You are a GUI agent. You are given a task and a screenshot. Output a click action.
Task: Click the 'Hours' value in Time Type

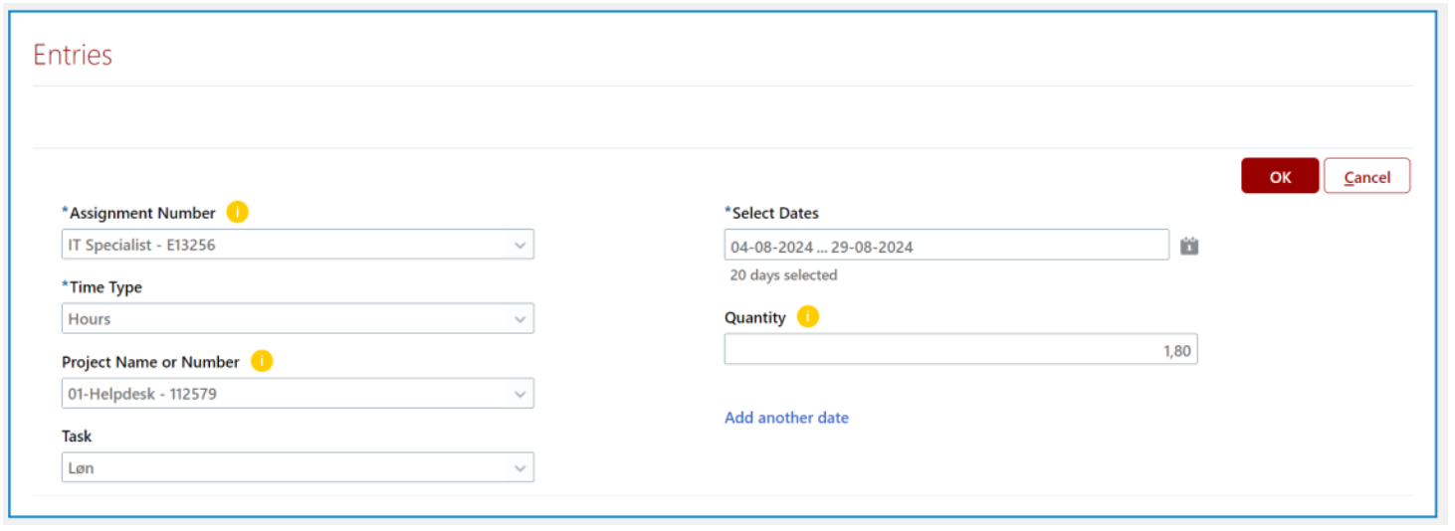[90, 319]
